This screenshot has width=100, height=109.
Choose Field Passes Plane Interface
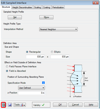pos(7,66)
